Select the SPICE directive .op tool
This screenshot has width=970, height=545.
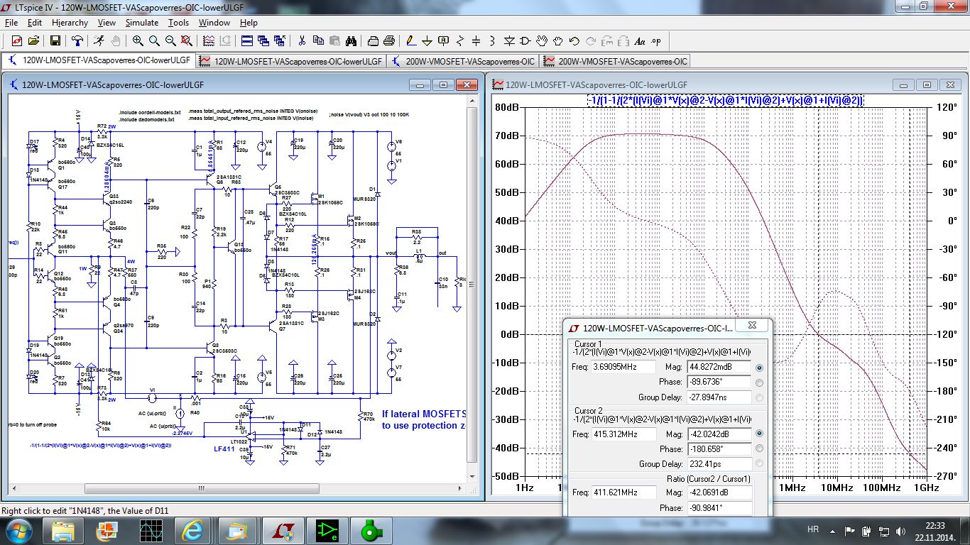[656, 40]
